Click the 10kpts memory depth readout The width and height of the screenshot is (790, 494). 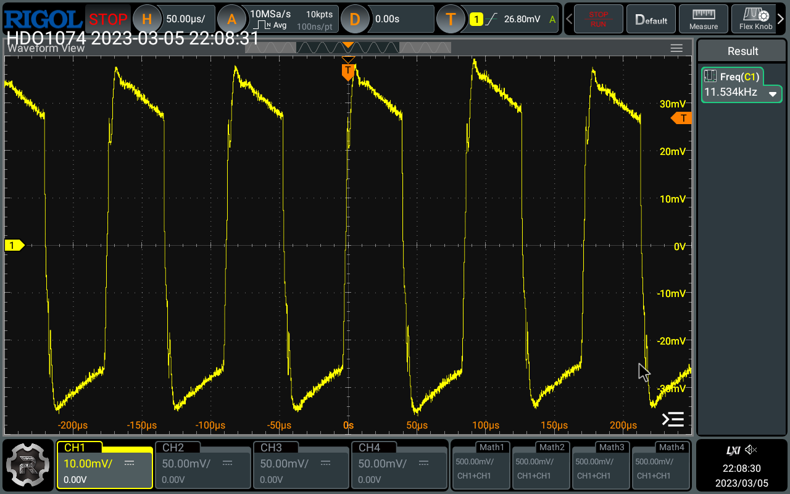click(x=320, y=14)
